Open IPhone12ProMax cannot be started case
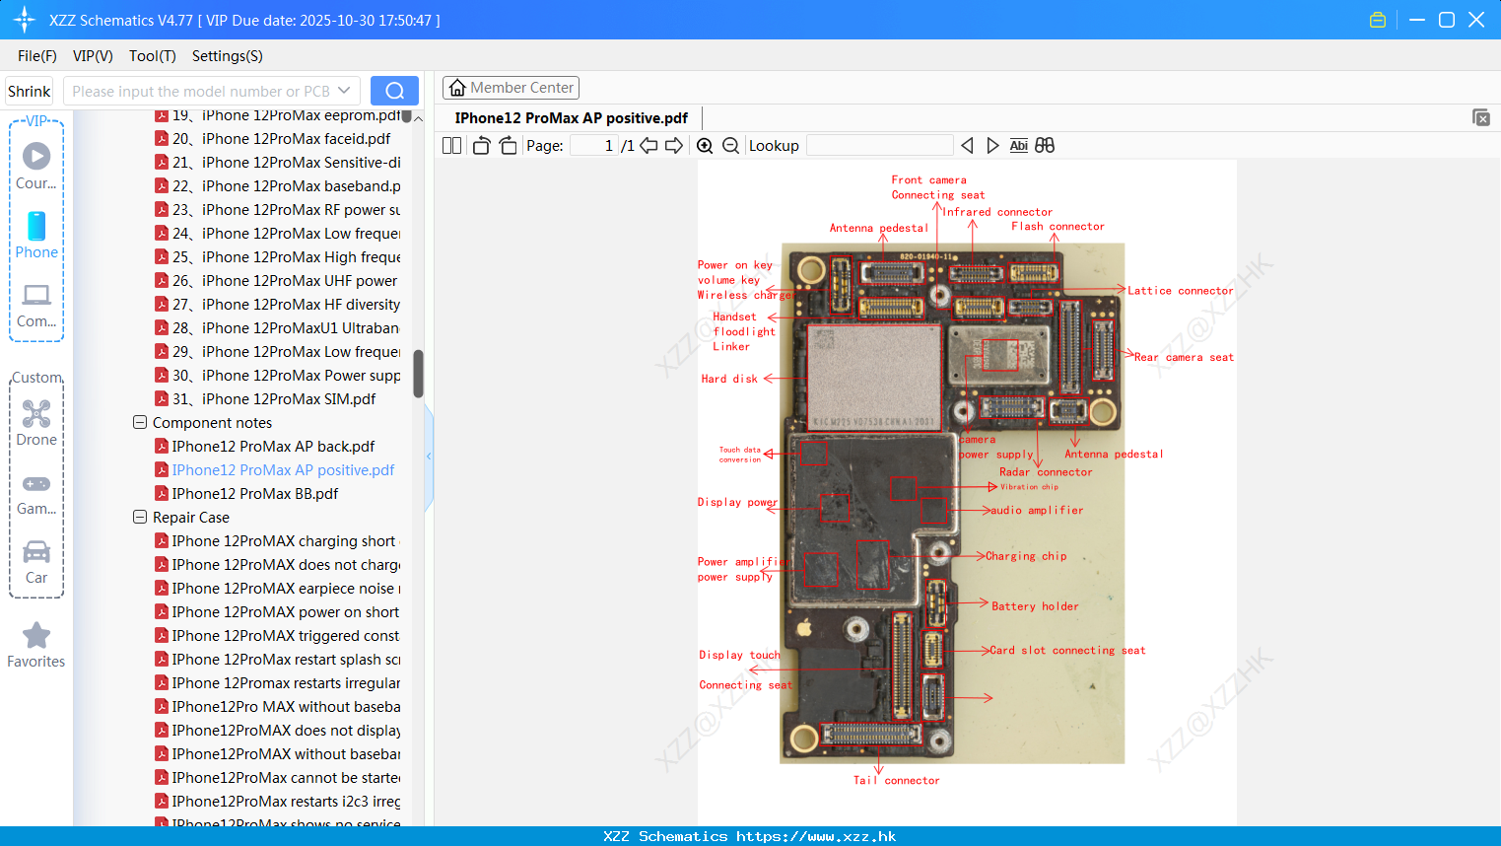 tap(277, 778)
